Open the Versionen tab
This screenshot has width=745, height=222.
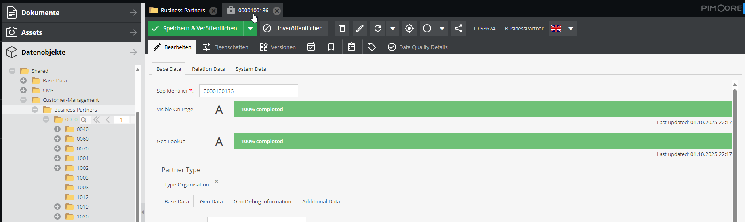point(278,47)
